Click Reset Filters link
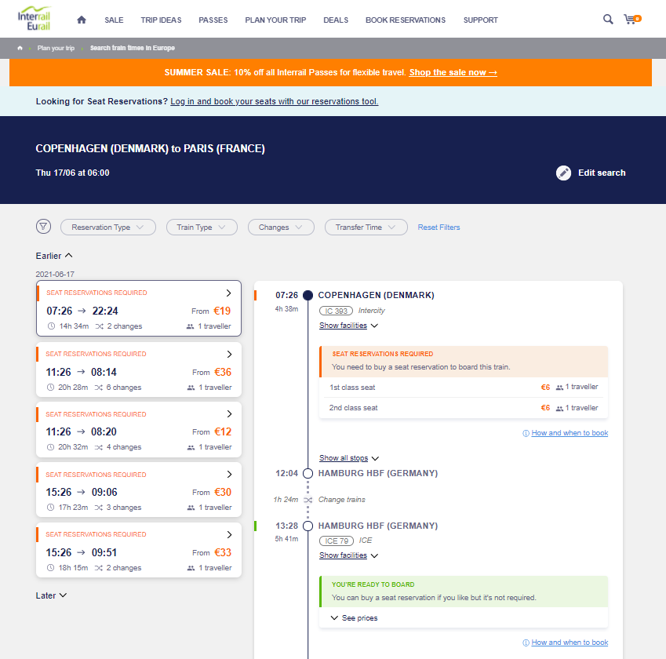The image size is (666, 659). pyautogui.click(x=439, y=228)
